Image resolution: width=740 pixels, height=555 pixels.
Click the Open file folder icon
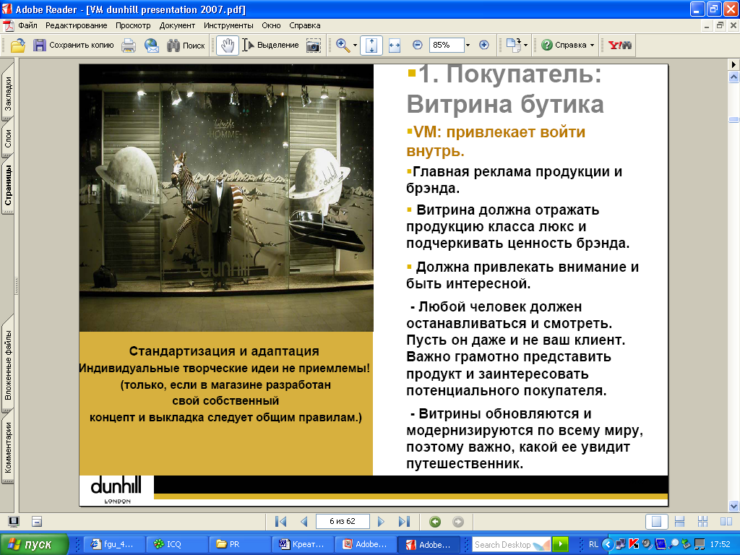click(18, 46)
